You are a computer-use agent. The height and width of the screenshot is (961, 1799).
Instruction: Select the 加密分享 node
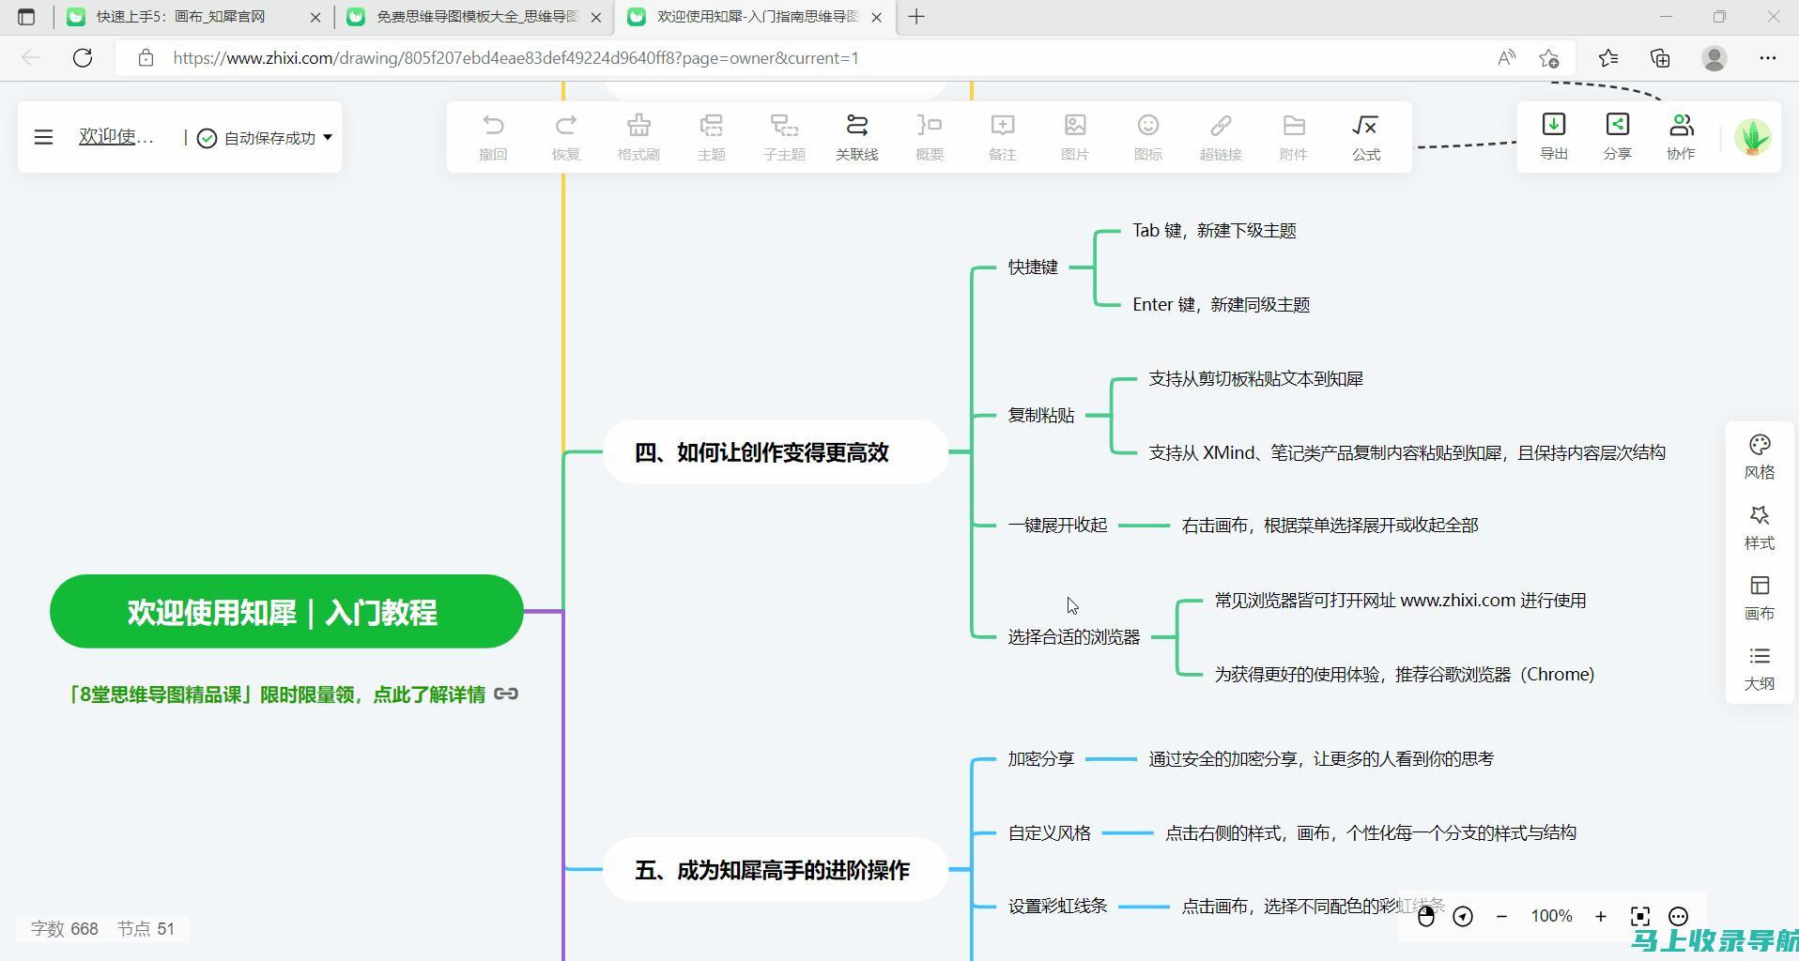pyautogui.click(x=1041, y=759)
